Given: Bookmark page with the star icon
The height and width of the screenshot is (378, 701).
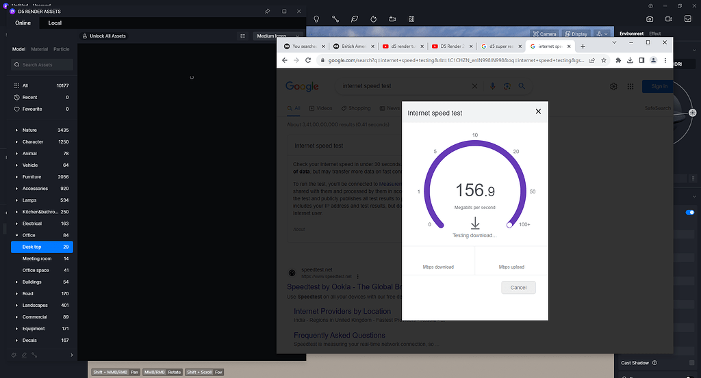Looking at the screenshot, I should (x=604, y=60).
